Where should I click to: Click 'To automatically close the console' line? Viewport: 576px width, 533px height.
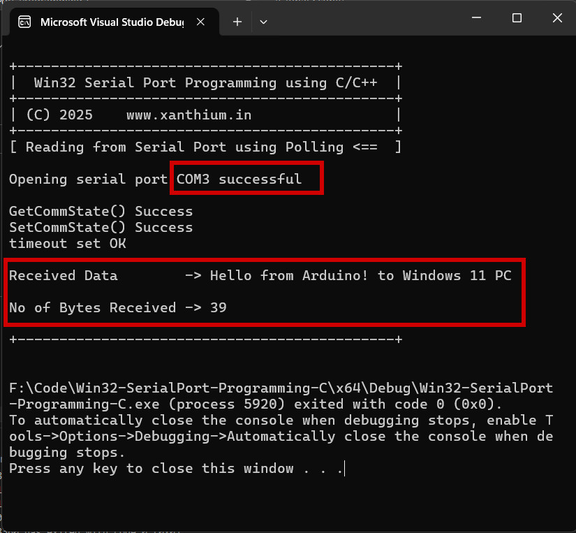tap(281, 421)
